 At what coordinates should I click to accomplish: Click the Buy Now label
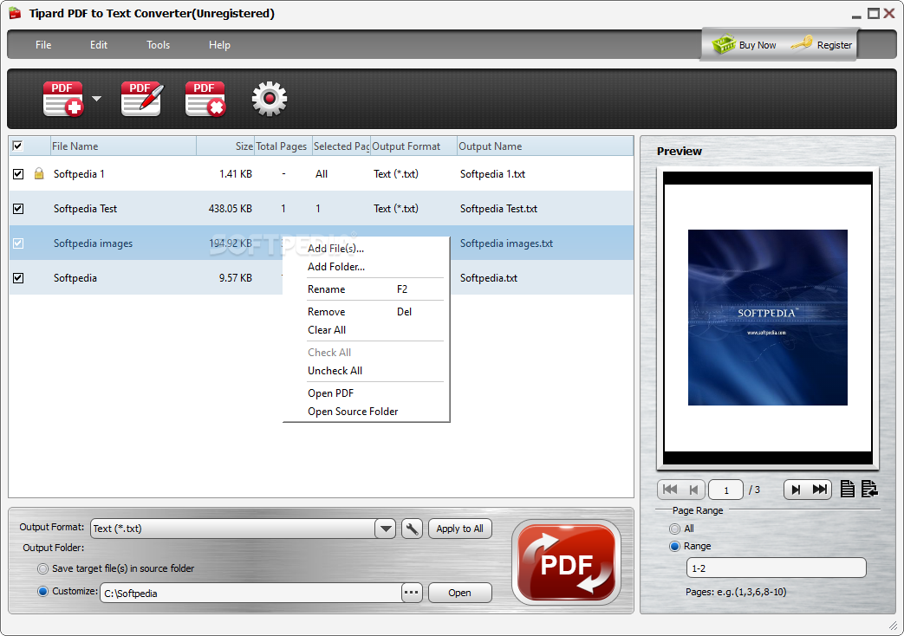757,45
